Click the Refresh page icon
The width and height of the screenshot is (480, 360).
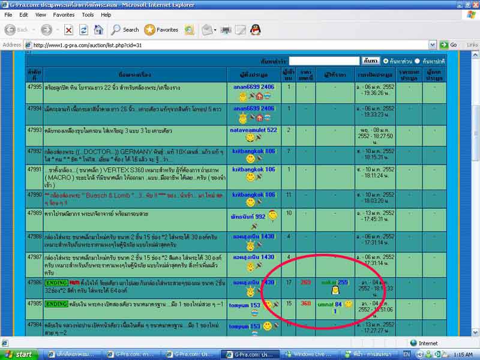tap(83, 29)
